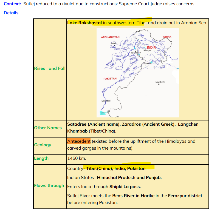
Task: Click the bold 'Ferozpur district' text
Action: click(185, 196)
